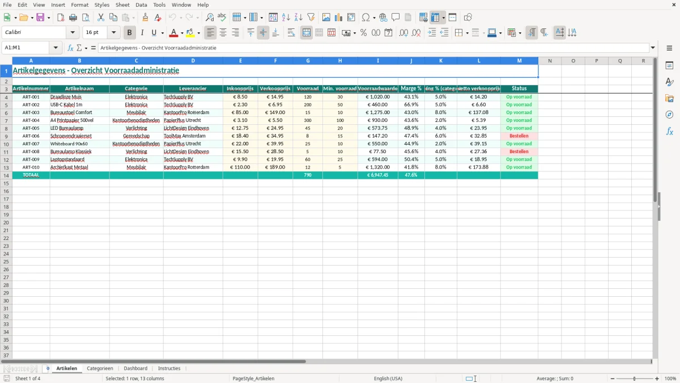Open sidebar Navigator compass icon
Screen dimensions: 680x383
[669, 115]
